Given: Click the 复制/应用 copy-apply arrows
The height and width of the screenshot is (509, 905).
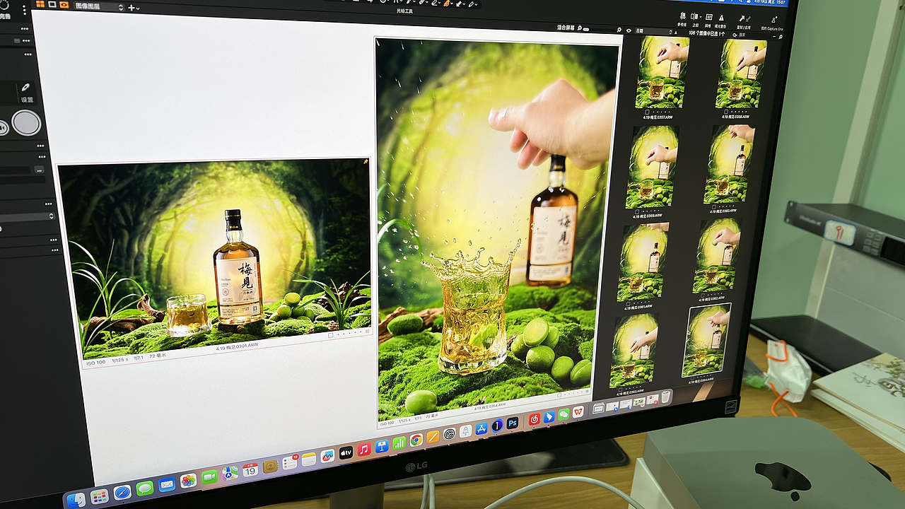Looking at the screenshot, I should point(745,18).
